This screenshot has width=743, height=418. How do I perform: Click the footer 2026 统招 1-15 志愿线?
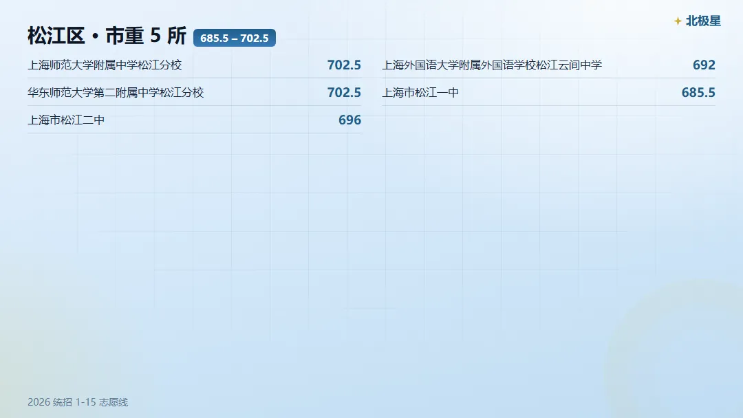click(78, 402)
